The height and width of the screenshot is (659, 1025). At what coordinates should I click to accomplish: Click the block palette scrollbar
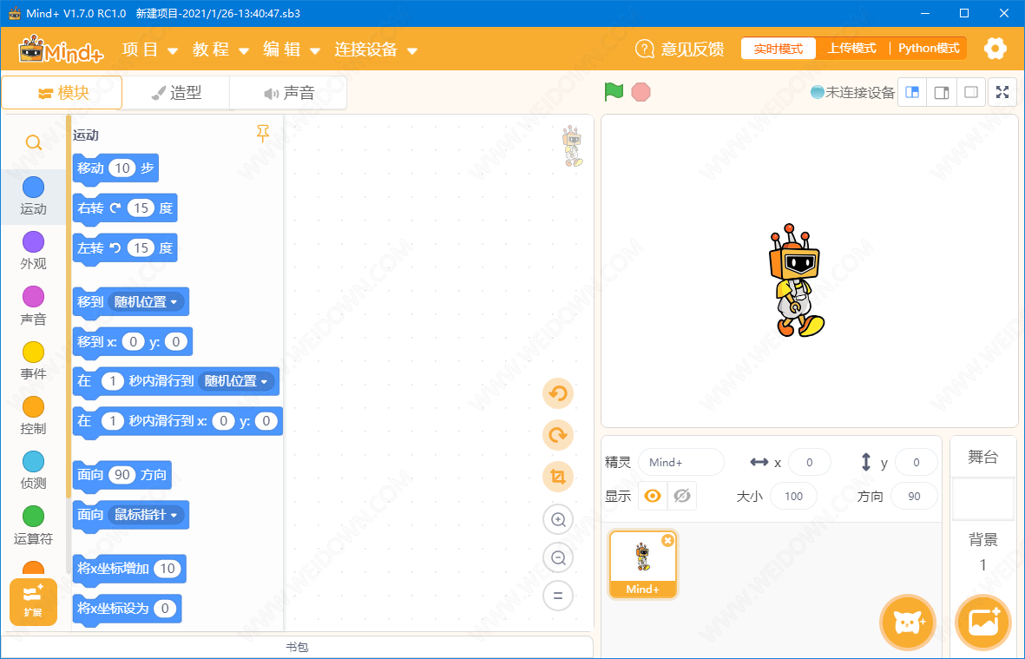(x=69, y=307)
